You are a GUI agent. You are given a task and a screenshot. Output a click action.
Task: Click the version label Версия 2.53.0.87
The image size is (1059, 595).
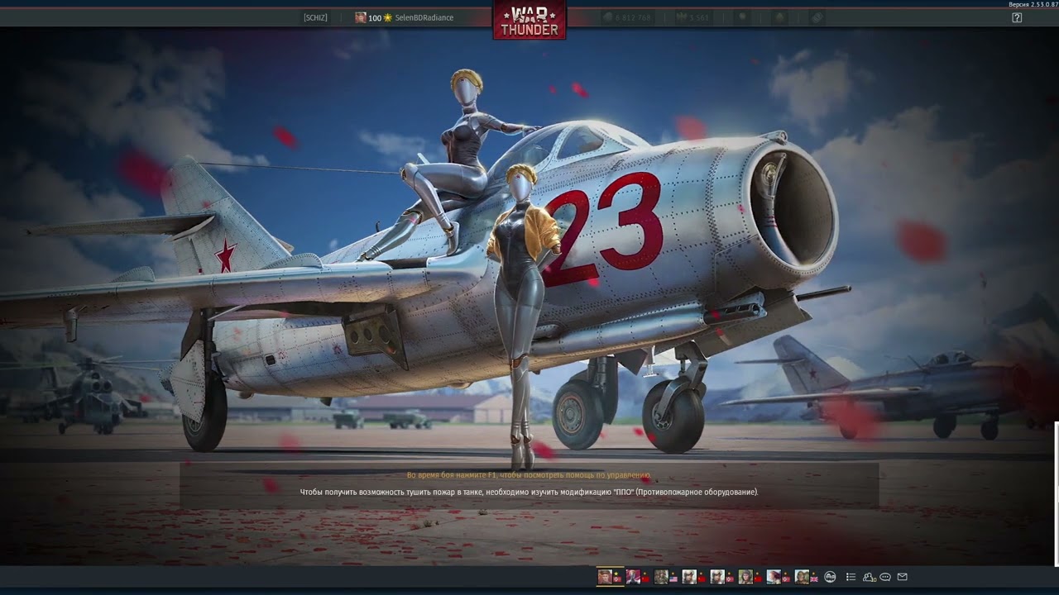(x=1033, y=4)
